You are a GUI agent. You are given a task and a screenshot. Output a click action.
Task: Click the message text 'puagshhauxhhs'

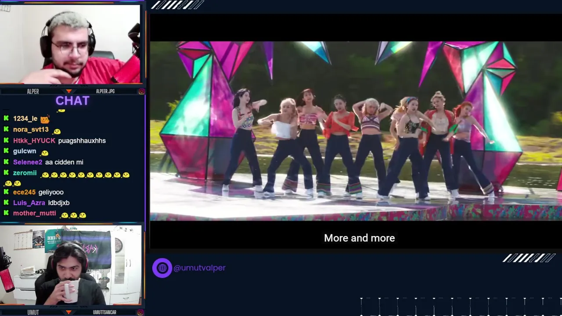82,140
